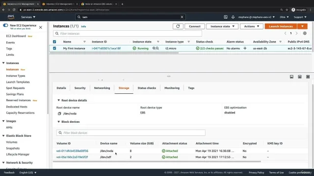Open CloudShell icon in top bar
314x176 pixels.
coord(226,17)
